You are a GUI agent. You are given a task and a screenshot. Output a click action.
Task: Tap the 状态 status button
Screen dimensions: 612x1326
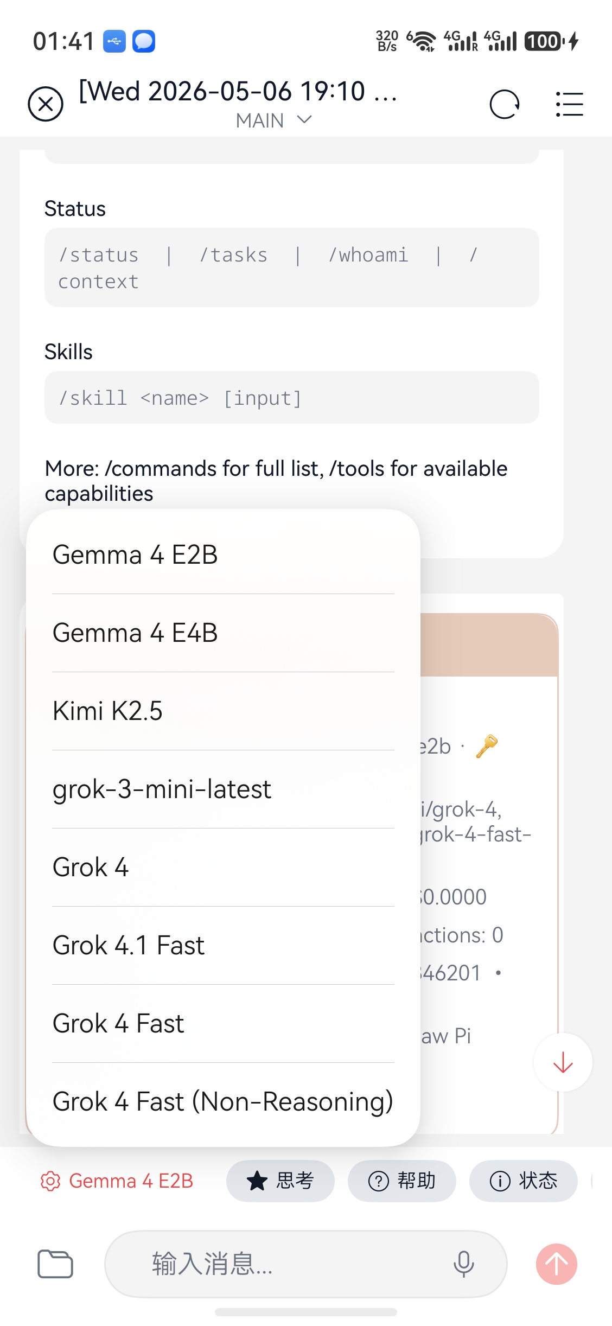point(524,1181)
